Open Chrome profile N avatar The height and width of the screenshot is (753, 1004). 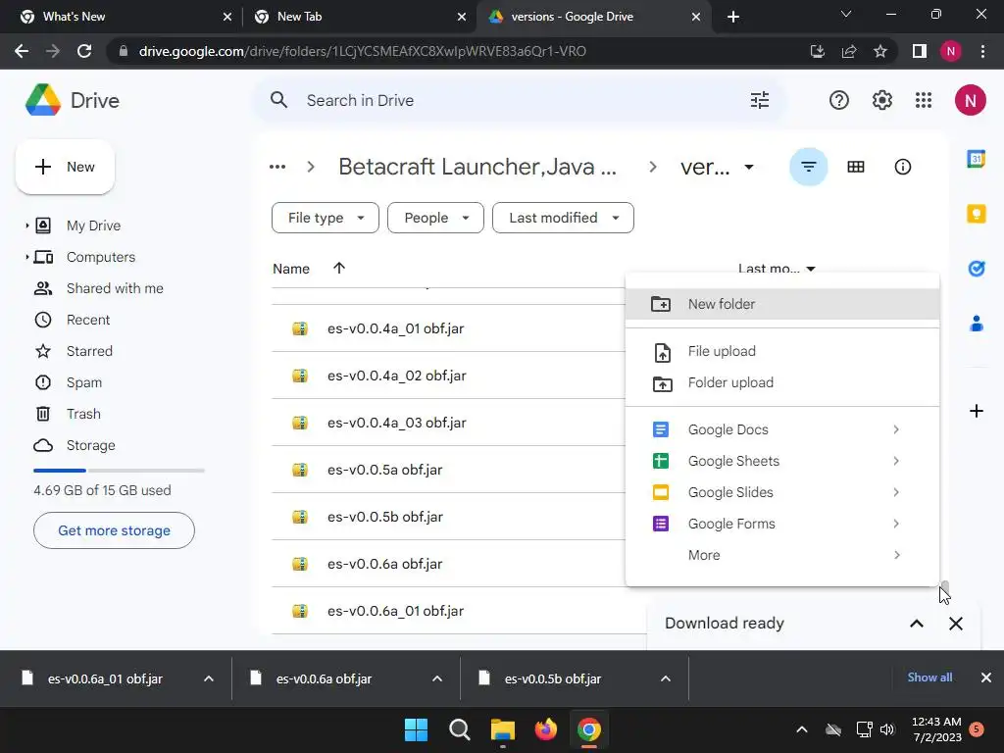pyautogui.click(x=950, y=51)
